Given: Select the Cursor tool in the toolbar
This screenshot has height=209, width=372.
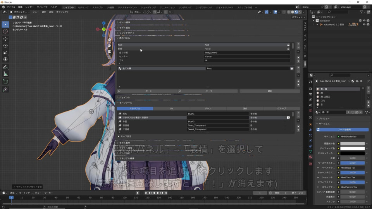Looking at the screenshot, I should click(x=5, y=31).
